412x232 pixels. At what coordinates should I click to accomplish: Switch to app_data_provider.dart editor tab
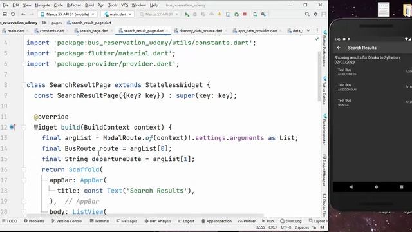coord(257,31)
